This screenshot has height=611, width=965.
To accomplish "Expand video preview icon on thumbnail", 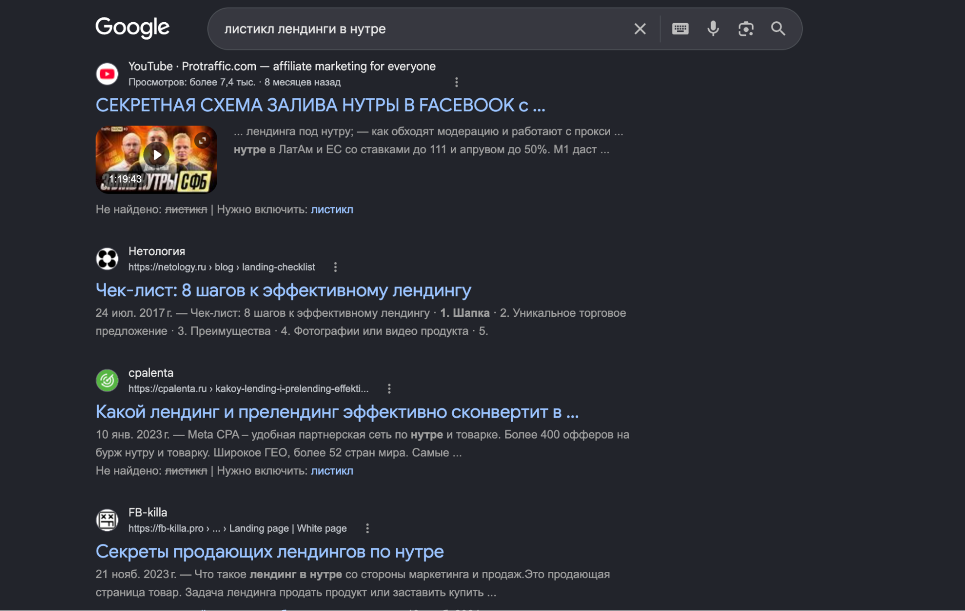I will 203,140.
